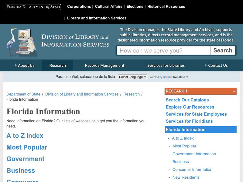Click the Florida Department of State logo
243x182 pixels.
click(34, 7)
